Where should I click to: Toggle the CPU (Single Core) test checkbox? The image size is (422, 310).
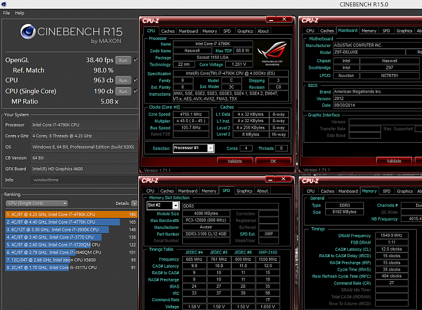(x=135, y=91)
